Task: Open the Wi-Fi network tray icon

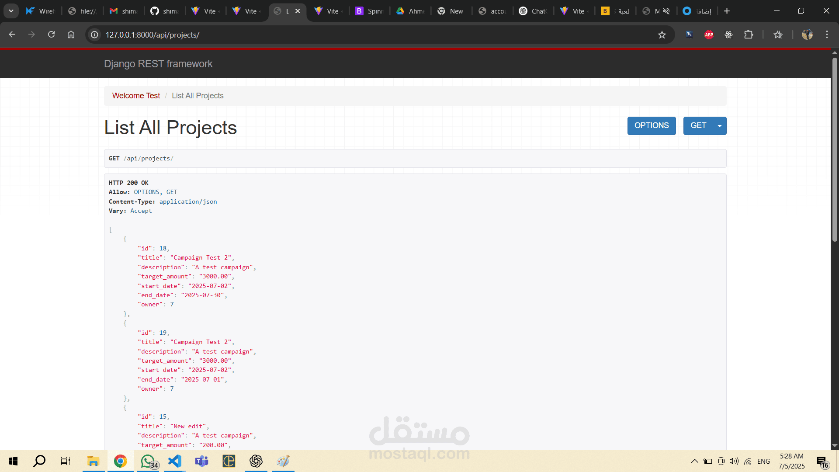Action: click(748, 461)
